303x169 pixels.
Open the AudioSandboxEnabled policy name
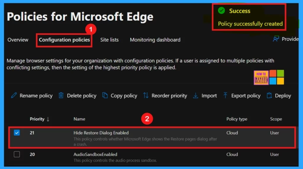click(x=95, y=154)
